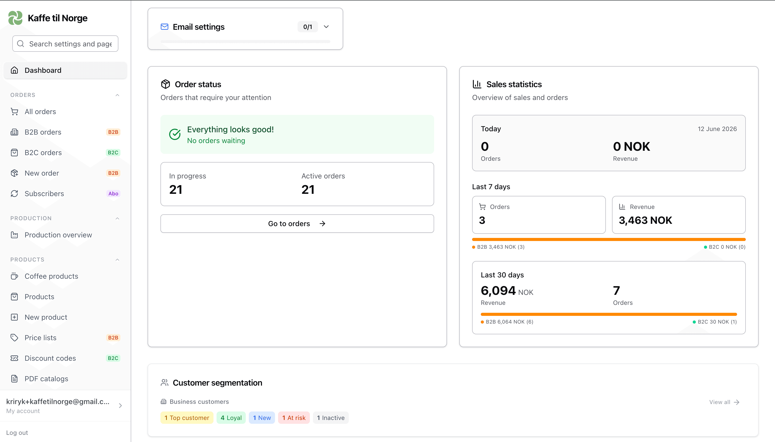Click the New product plus icon
The image size is (775, 442).
[x=14, y=317]
